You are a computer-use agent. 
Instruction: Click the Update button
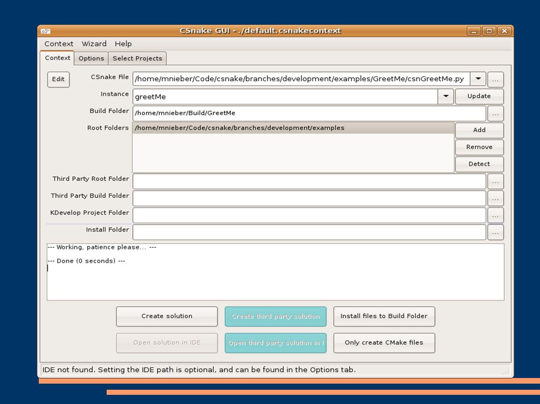(479, 96)
